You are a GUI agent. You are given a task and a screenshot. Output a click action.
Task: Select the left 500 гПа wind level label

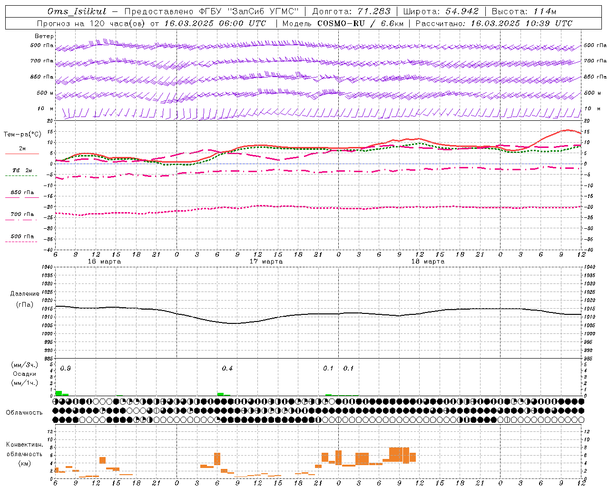[x=42, y=46]
